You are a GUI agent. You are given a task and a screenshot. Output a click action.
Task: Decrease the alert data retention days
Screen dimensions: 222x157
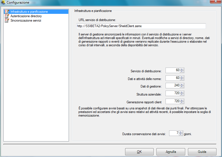point(181,134)
